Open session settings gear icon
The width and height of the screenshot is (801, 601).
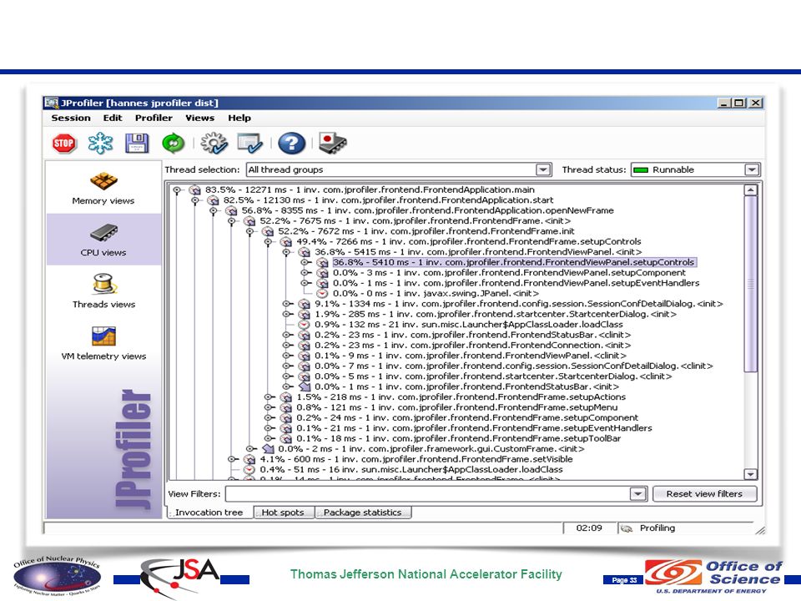coord(214,143)
